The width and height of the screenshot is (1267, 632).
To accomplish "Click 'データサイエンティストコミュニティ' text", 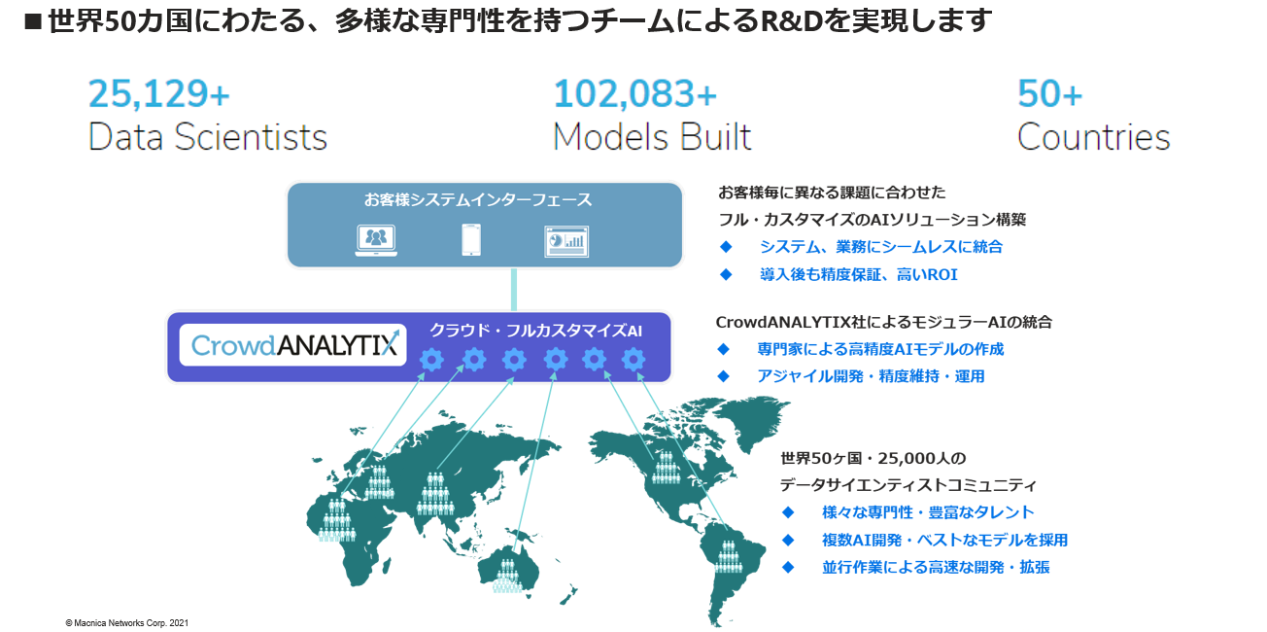I will coord(908,484).
